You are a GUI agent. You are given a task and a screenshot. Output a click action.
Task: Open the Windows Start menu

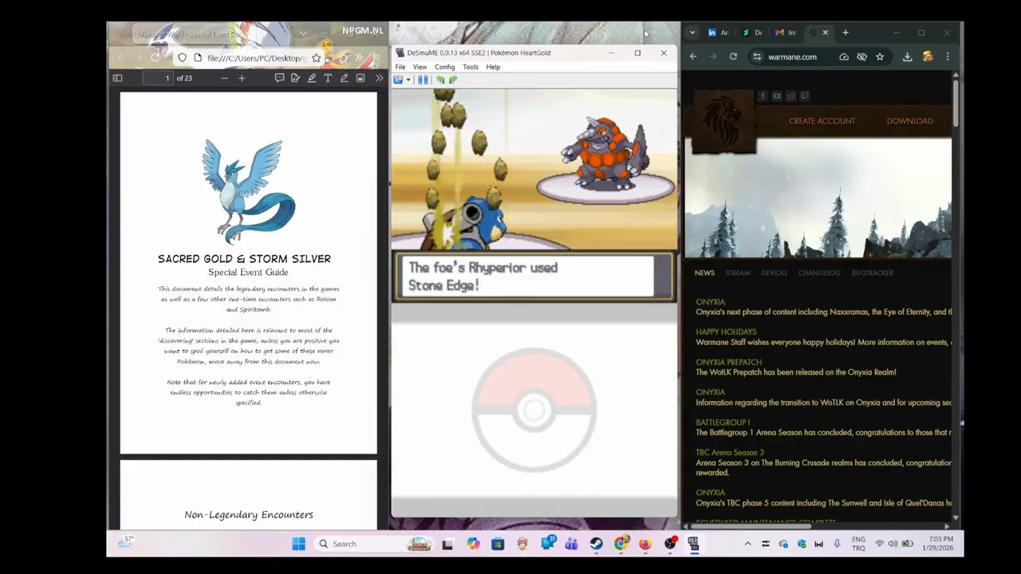point(298,544)
